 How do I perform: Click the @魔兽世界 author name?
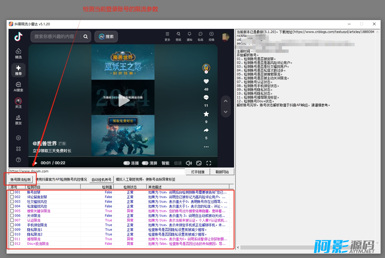click(45, 143)
